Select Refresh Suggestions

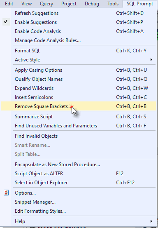(x=78, y=13)
